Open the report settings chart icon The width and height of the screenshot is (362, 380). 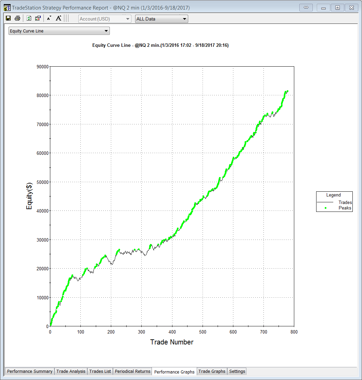(x=38, y=18)
